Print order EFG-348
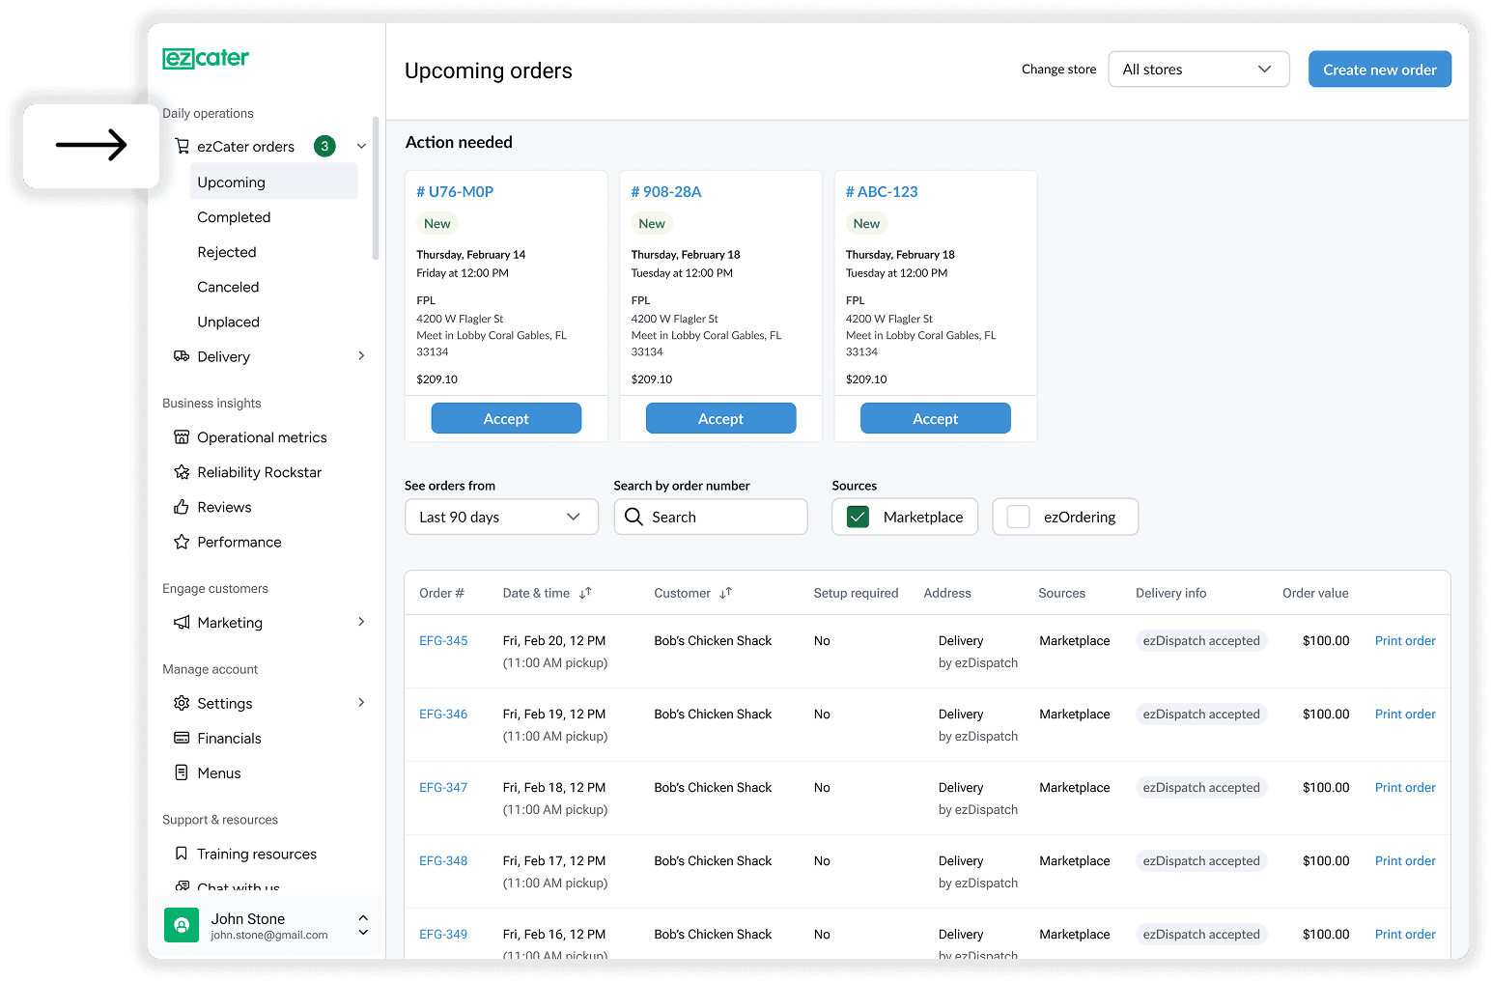This screenshot has height=982, width=1492. 1405,860
